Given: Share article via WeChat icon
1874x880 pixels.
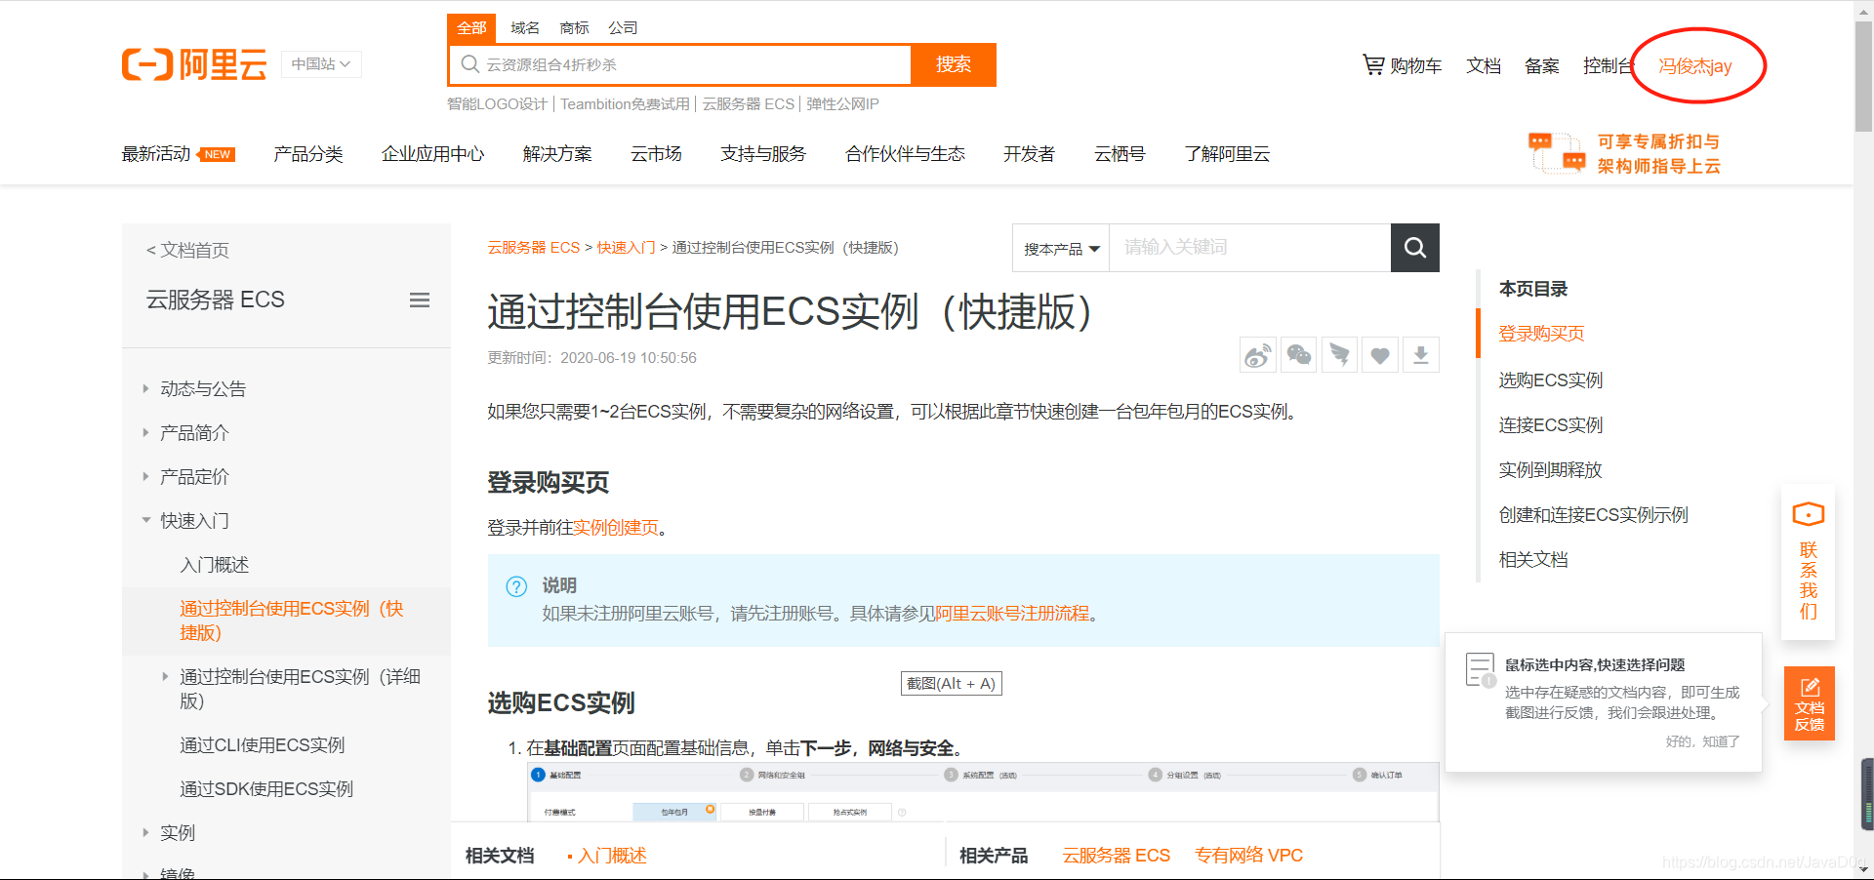Looking at the screenshot, I should click(x=1298, y=355).
